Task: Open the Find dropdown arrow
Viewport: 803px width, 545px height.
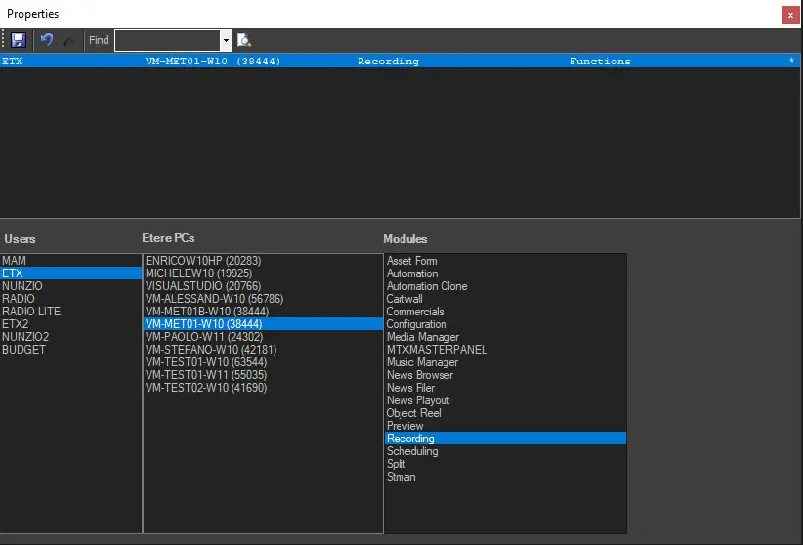Action: (226, 40)
